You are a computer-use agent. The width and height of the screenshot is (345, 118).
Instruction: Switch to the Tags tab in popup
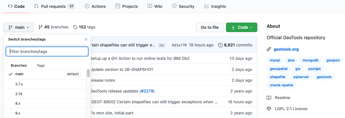(x=41, y=65)
